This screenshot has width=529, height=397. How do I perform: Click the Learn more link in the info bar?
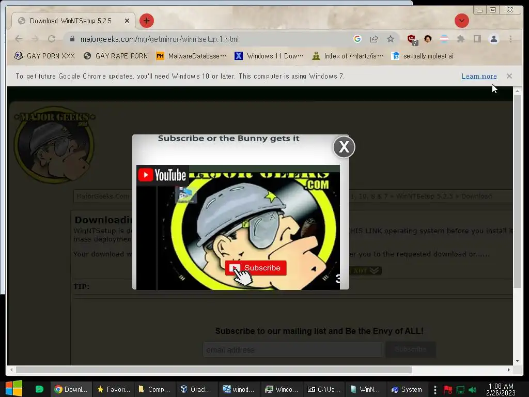click(x=479, y=77)
